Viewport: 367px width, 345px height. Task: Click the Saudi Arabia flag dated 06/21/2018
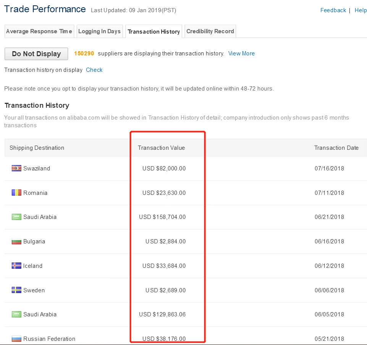coord(16,217)
